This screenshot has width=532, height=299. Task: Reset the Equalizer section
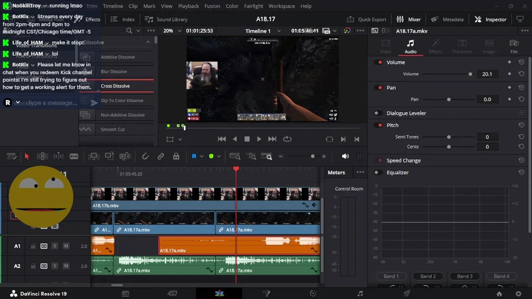click(521, 172)
